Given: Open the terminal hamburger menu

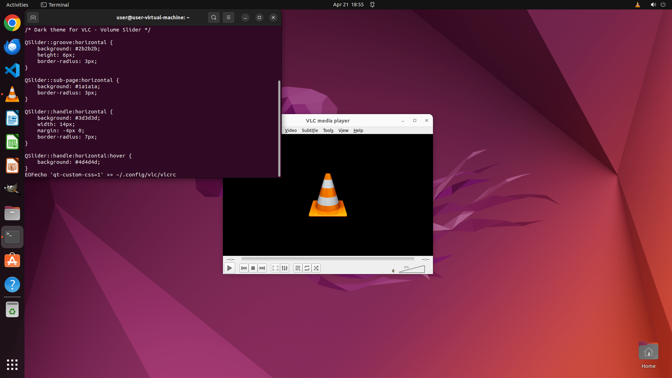Looking at the screenshot, I should click(x=229, y=17).
